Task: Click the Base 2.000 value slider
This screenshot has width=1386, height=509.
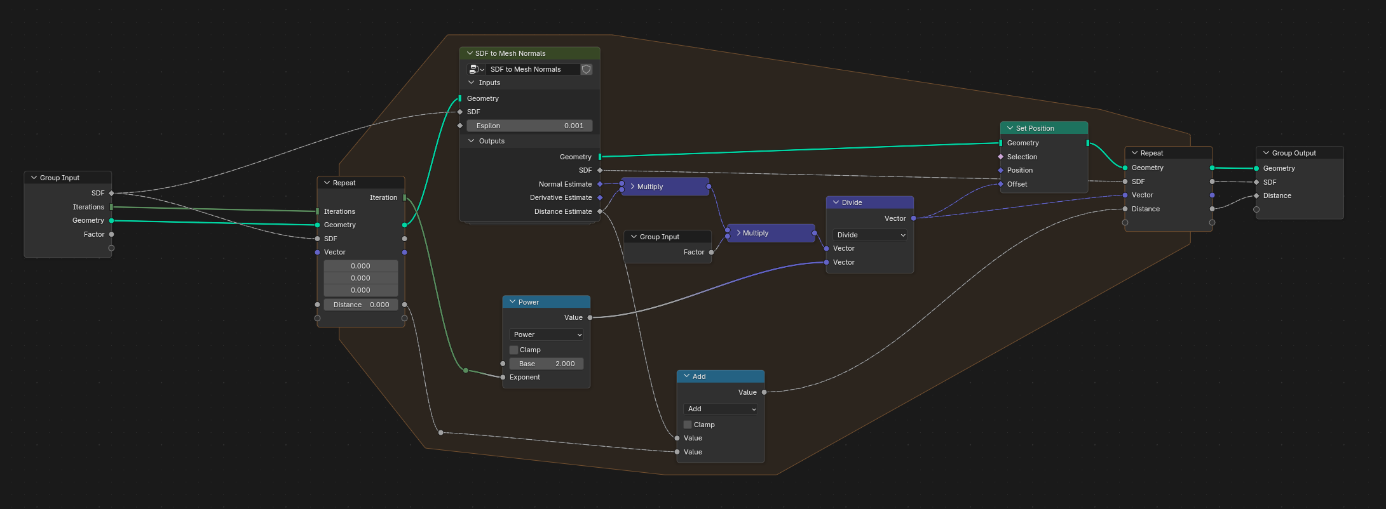Action: click(547, 364)
